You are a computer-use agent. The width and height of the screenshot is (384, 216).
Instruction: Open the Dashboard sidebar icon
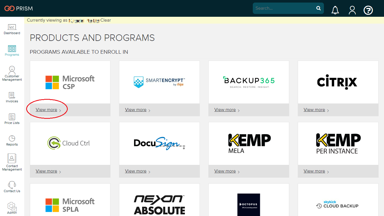coord(12,27)
